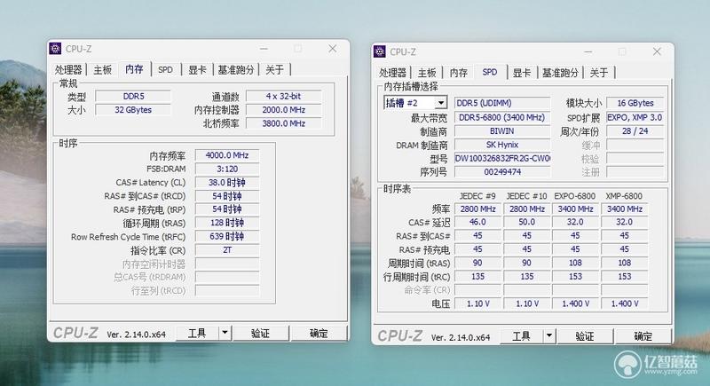Click 验证 button in right window
This screenshot has width=710, height=386.
[585, 336]
